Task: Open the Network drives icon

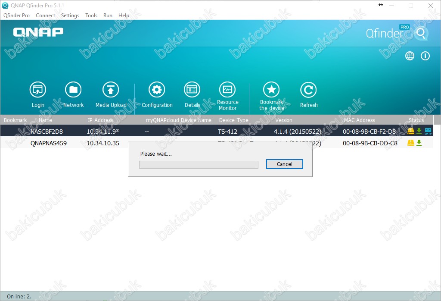Action: (x=73, y=90)
